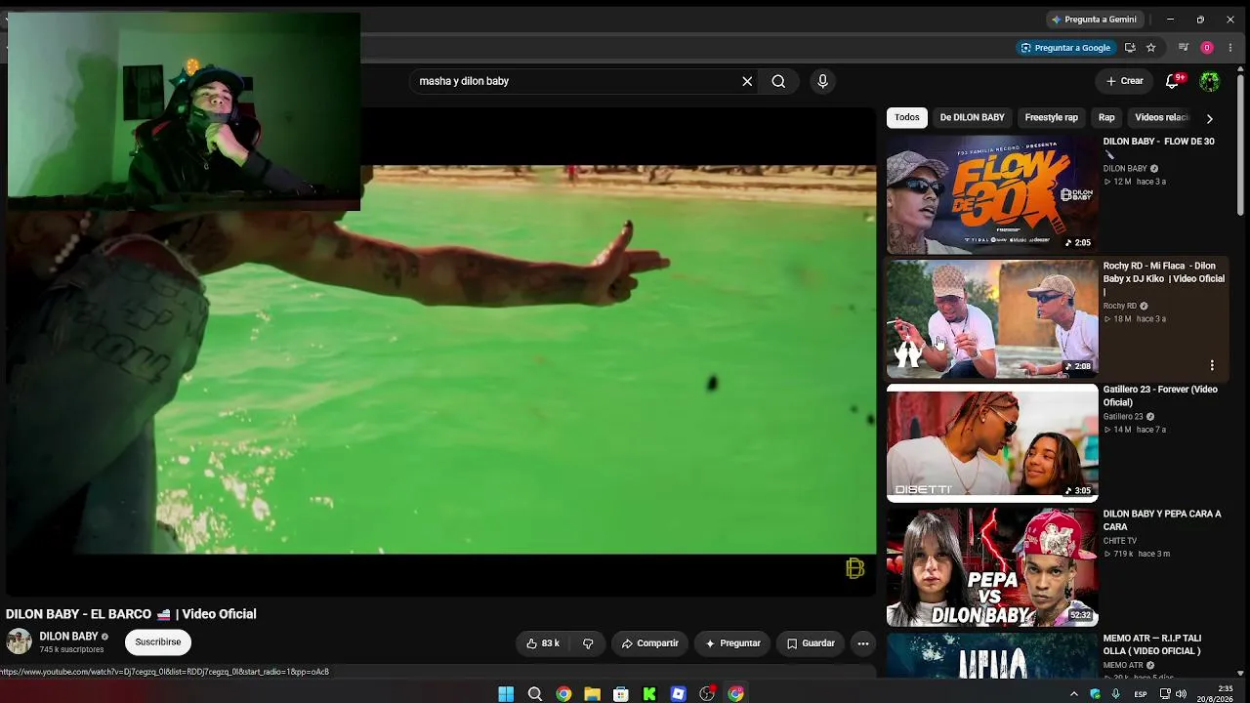
Task: Click the Preguntar button under the video
Action: (x=732, y=643)
